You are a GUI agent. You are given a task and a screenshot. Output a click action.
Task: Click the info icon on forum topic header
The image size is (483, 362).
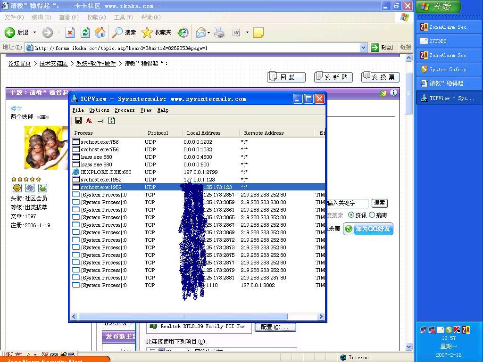point(394,93)
